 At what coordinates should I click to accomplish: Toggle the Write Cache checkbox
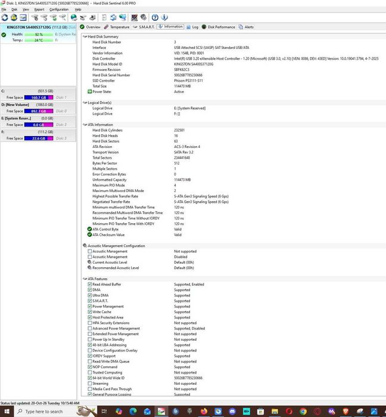coord(90,311)
